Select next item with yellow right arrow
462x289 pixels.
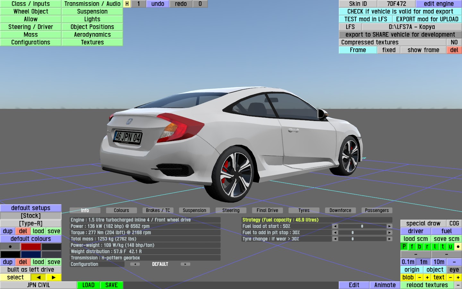[54, 277]
